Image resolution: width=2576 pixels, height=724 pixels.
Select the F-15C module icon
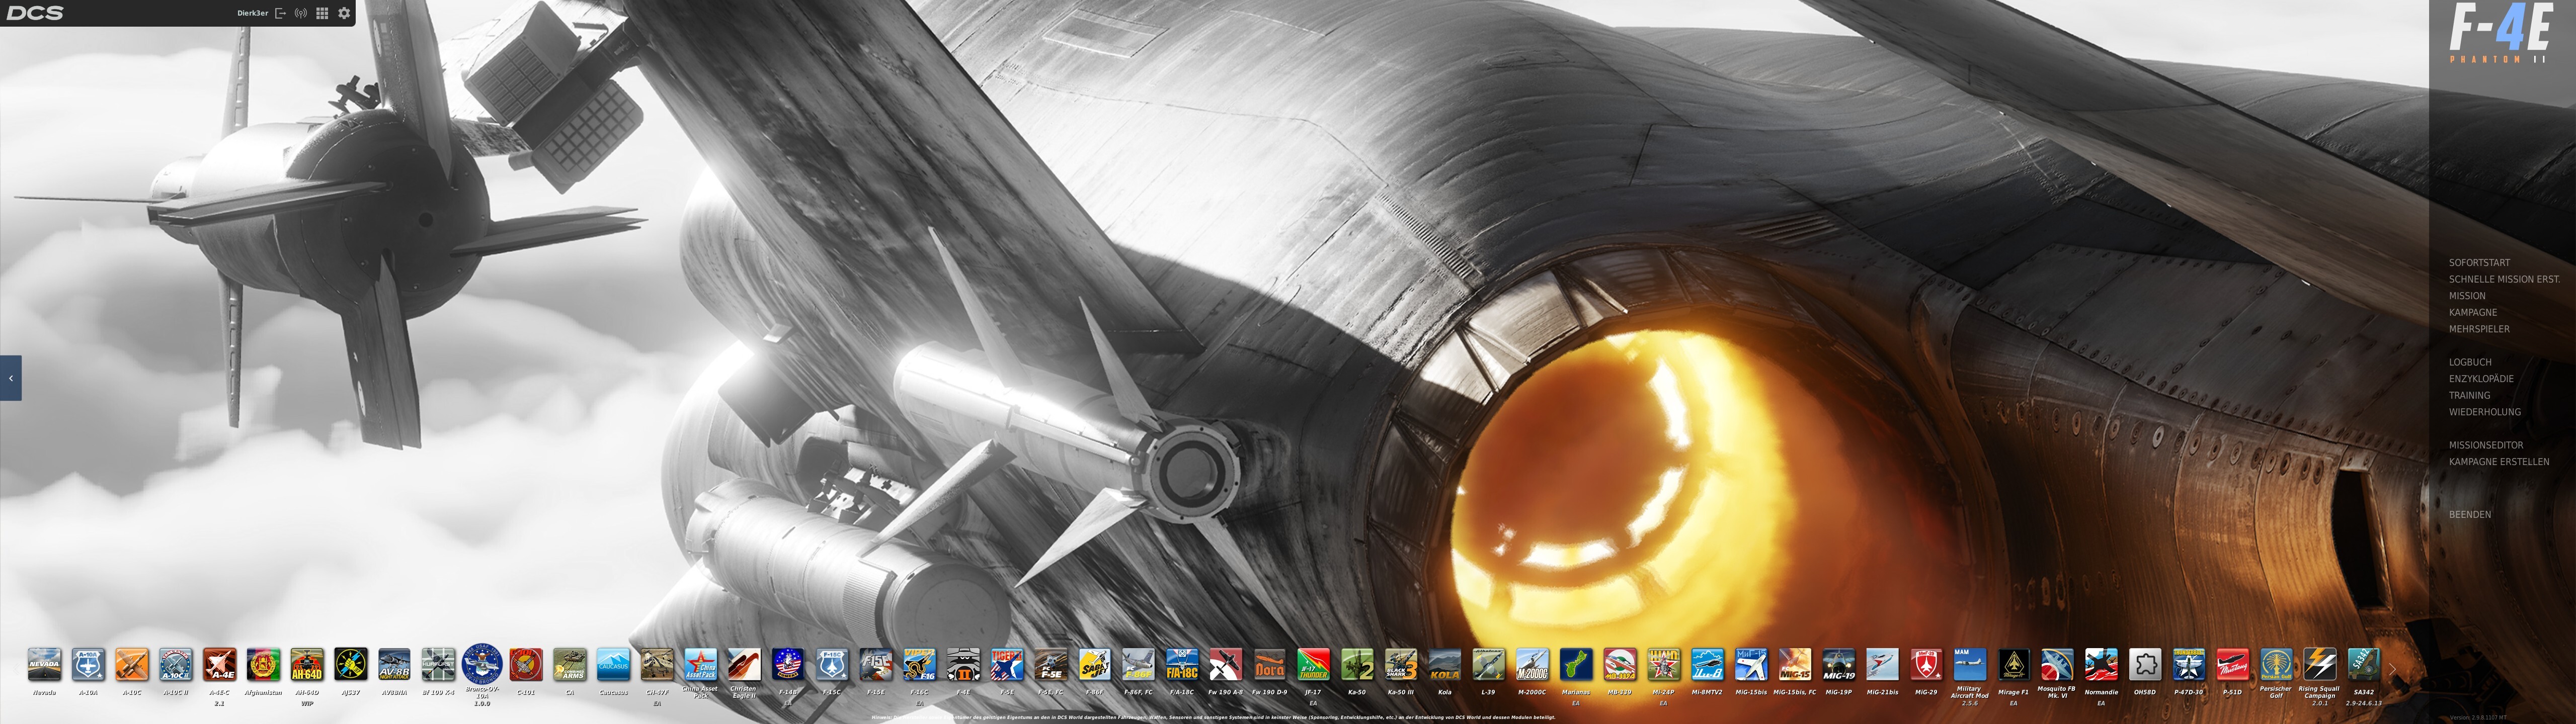pyautogui.click(x=832, y=664)
